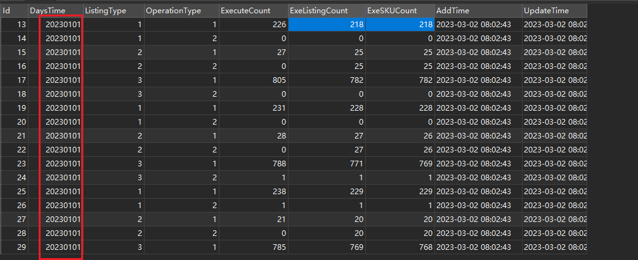Click ExecuteCount value 28 in row 21

(x=254, y=136)
